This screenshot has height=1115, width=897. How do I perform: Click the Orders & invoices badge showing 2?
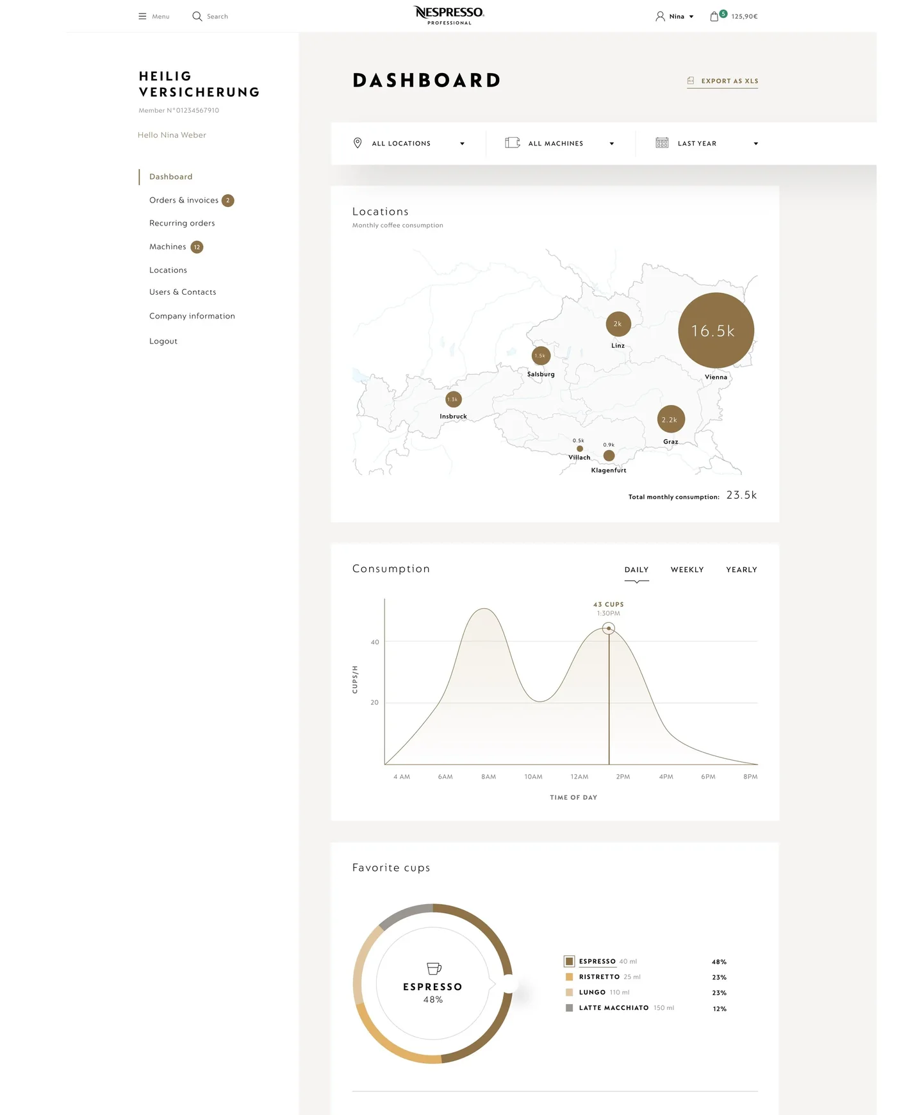(x=227, y=201)
